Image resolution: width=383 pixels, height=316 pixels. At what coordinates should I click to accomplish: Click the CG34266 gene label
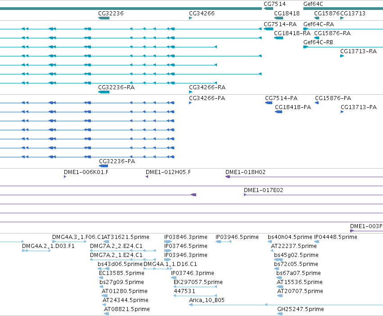[202, 14]
